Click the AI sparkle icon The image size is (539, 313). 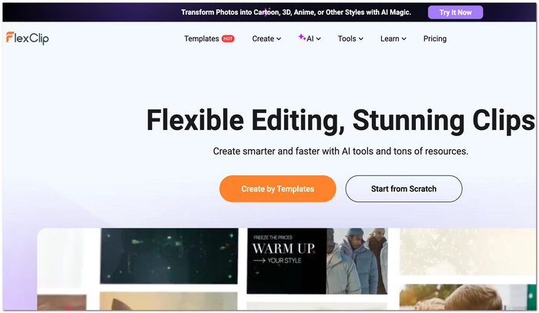[x=302, y=37]
